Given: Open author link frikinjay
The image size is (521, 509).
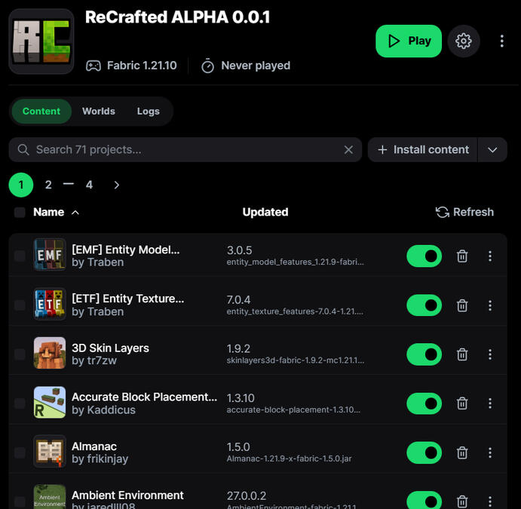Looking at the screenshot, I should pyautogui.click(x=108, y=459).
